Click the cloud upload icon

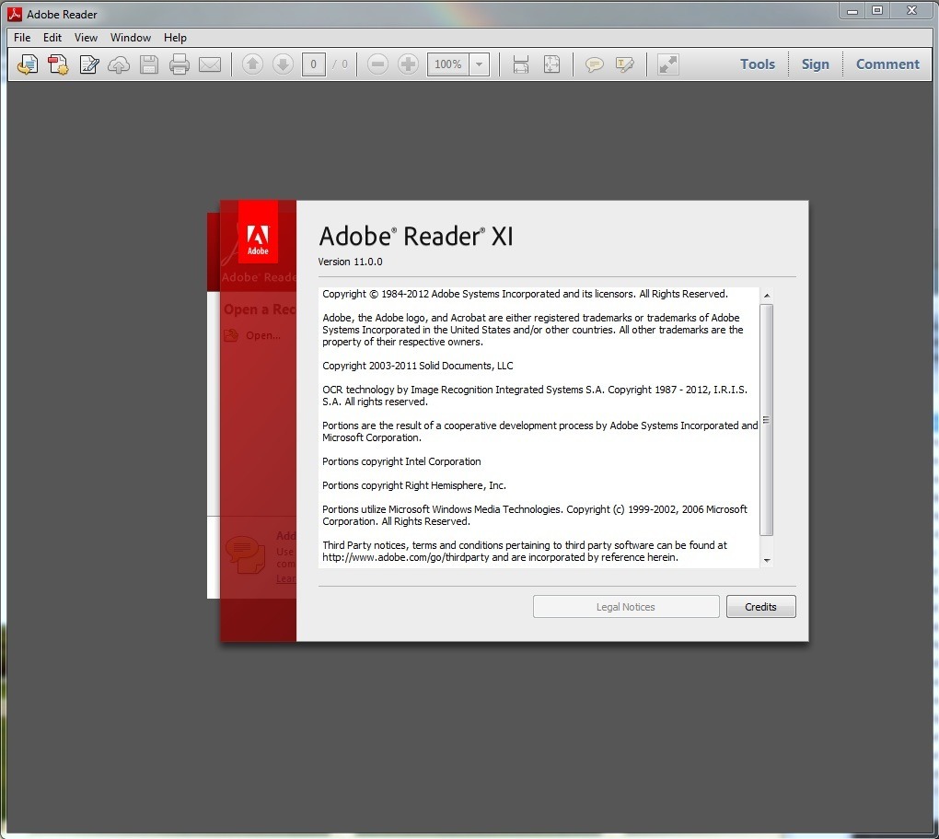coord(119,64)
